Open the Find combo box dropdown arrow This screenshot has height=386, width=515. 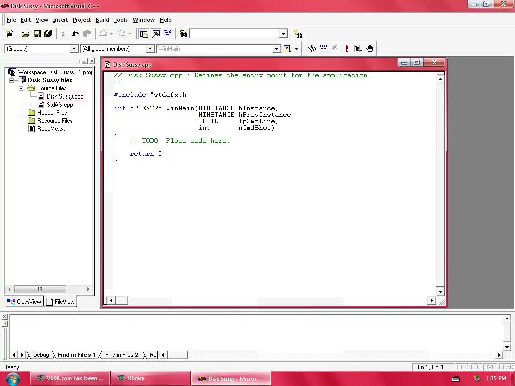point(284,34)
